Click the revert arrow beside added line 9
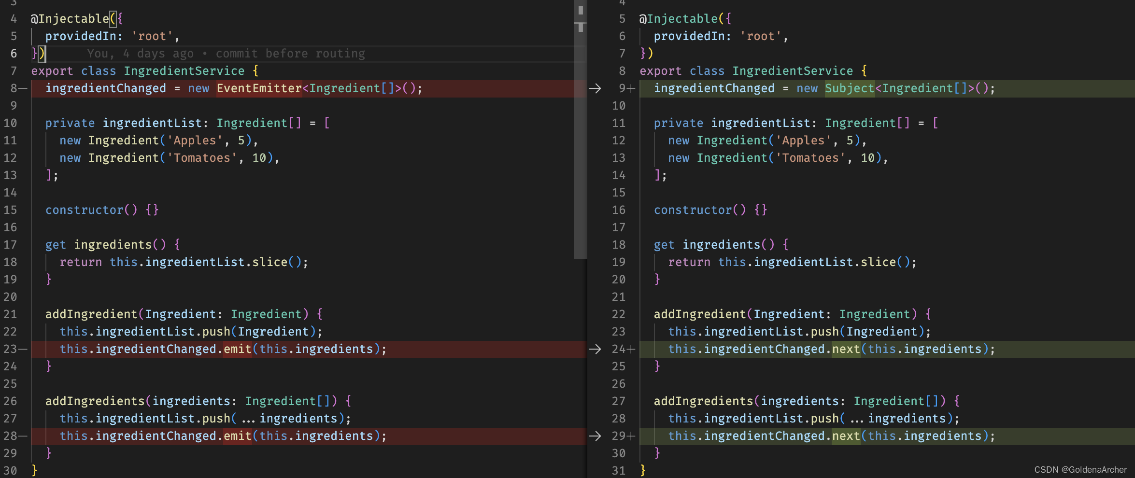Image resolution: width=1135 pixels, height=478 pixels. click(x=595, y=88)
